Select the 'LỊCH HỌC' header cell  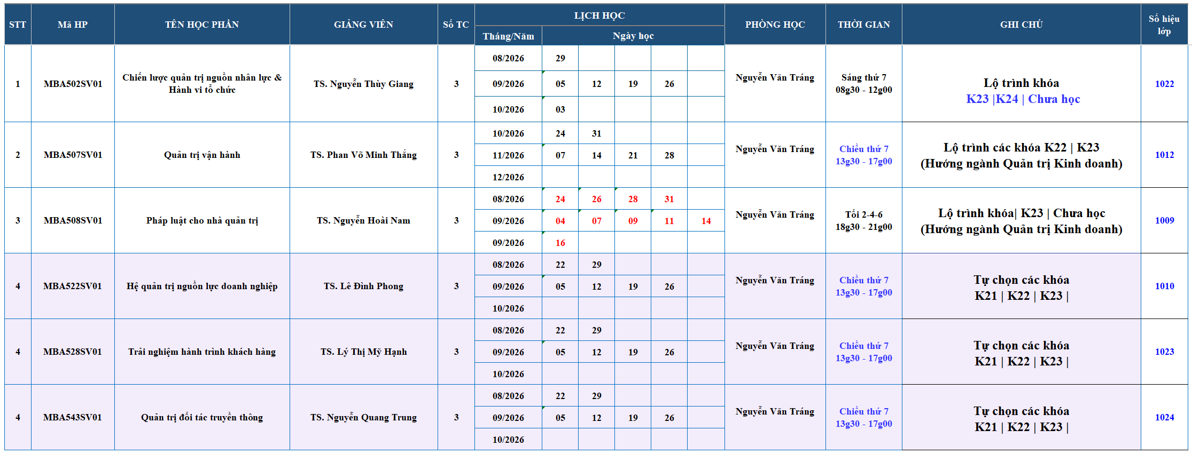coord(599,15)
